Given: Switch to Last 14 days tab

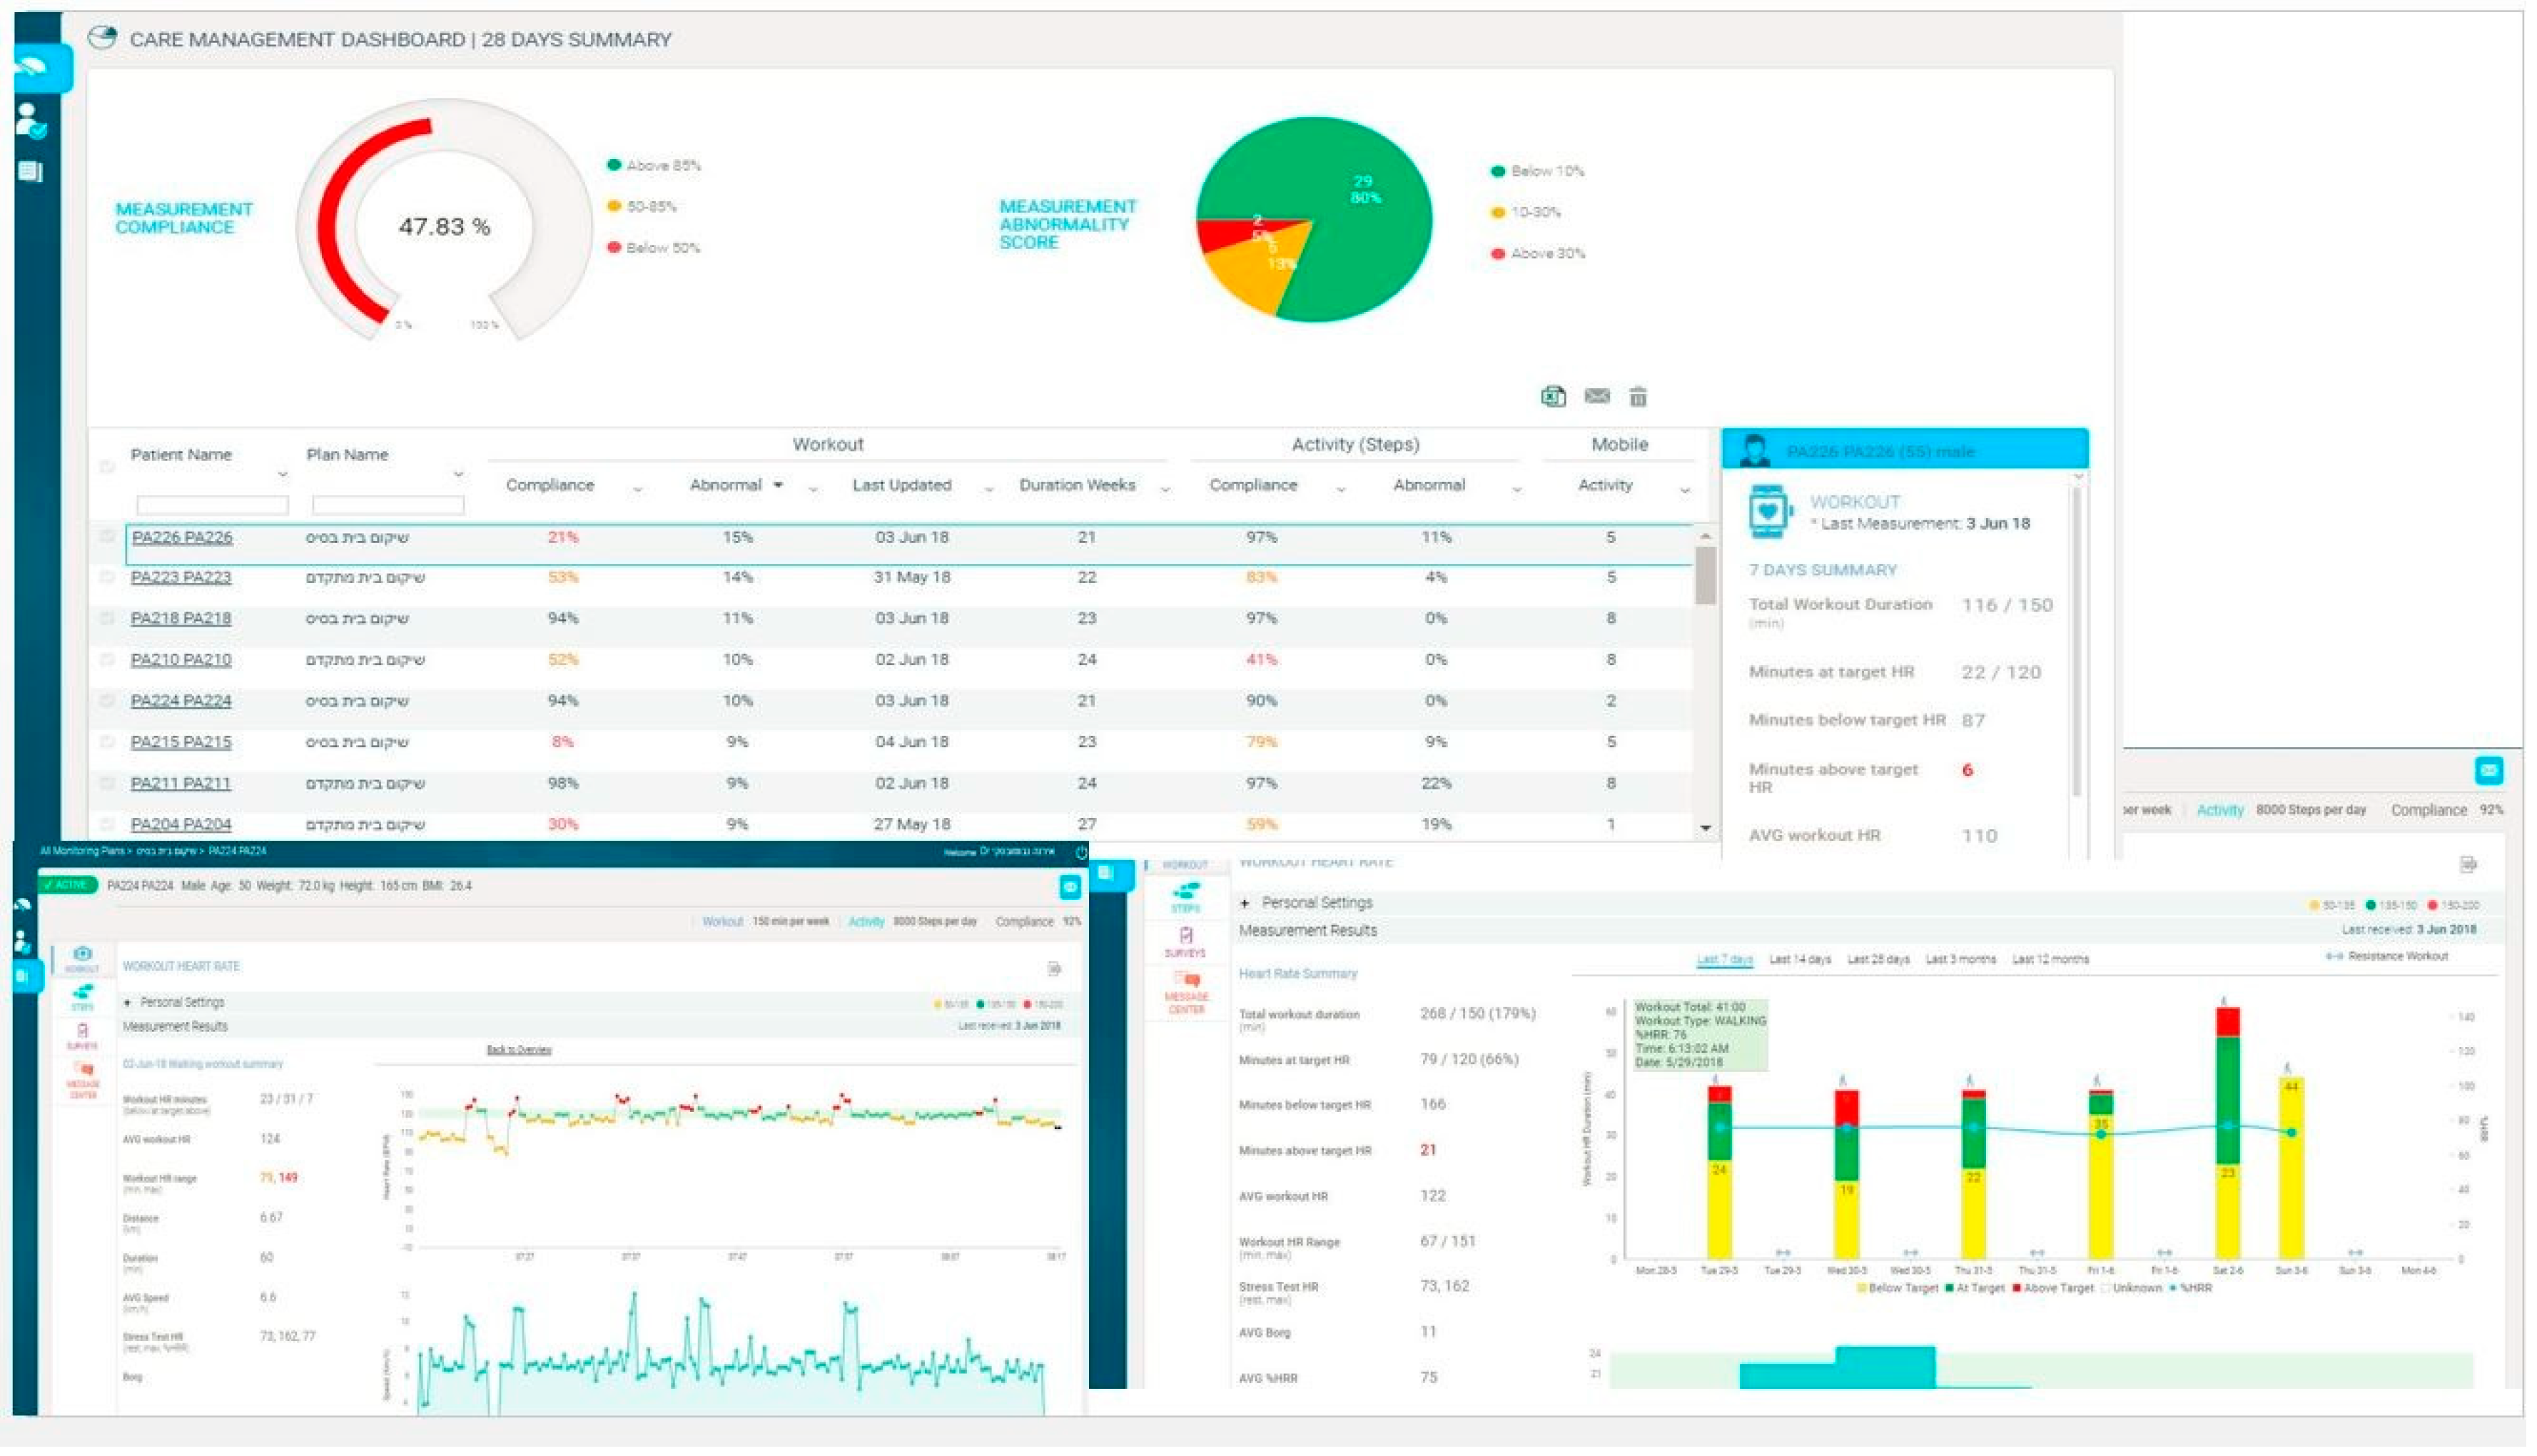Looking at the screenshot, I should [x=1799, y=960].
